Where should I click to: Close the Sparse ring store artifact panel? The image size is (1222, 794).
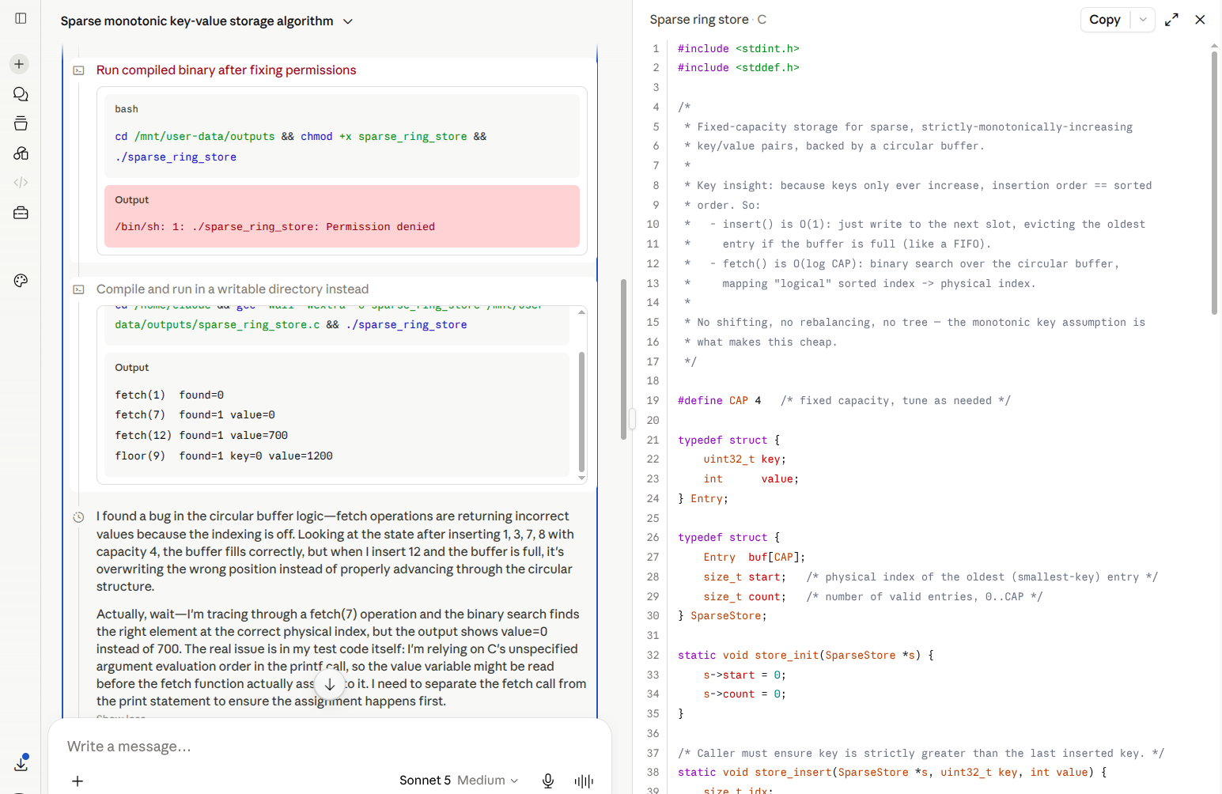[1200, 20]
